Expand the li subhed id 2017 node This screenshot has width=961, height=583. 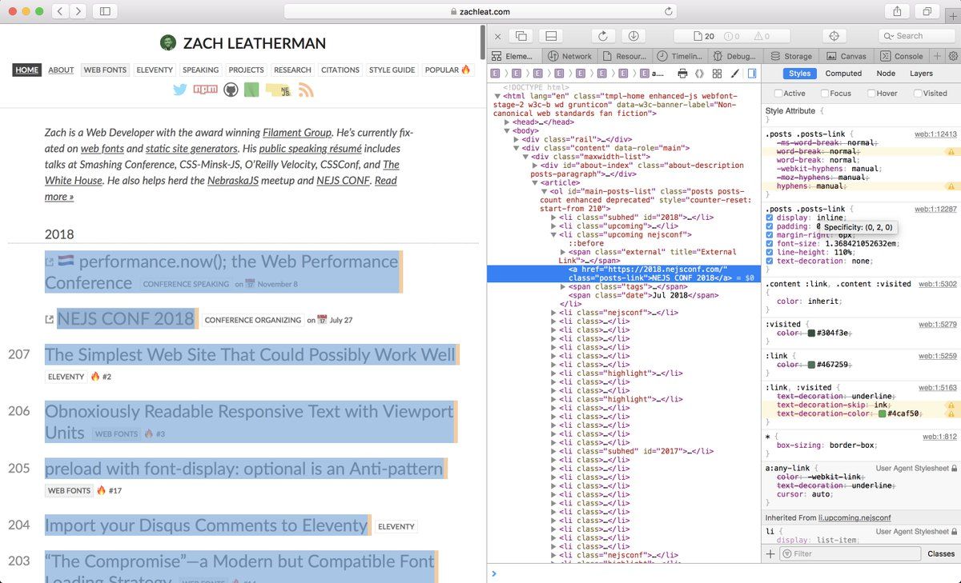[553, 451]
